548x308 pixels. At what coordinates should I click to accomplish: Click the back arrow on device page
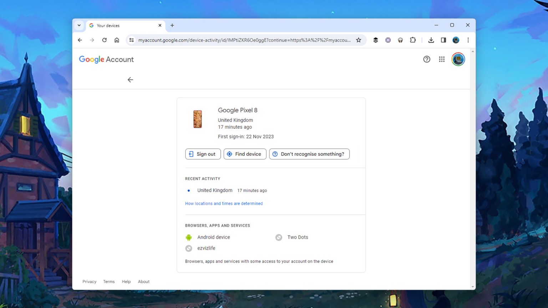tap(130, 80)
